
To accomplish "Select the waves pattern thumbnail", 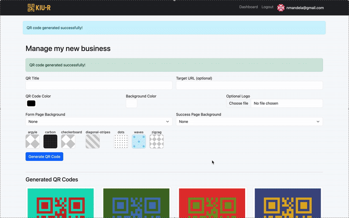I will [139, 141].
